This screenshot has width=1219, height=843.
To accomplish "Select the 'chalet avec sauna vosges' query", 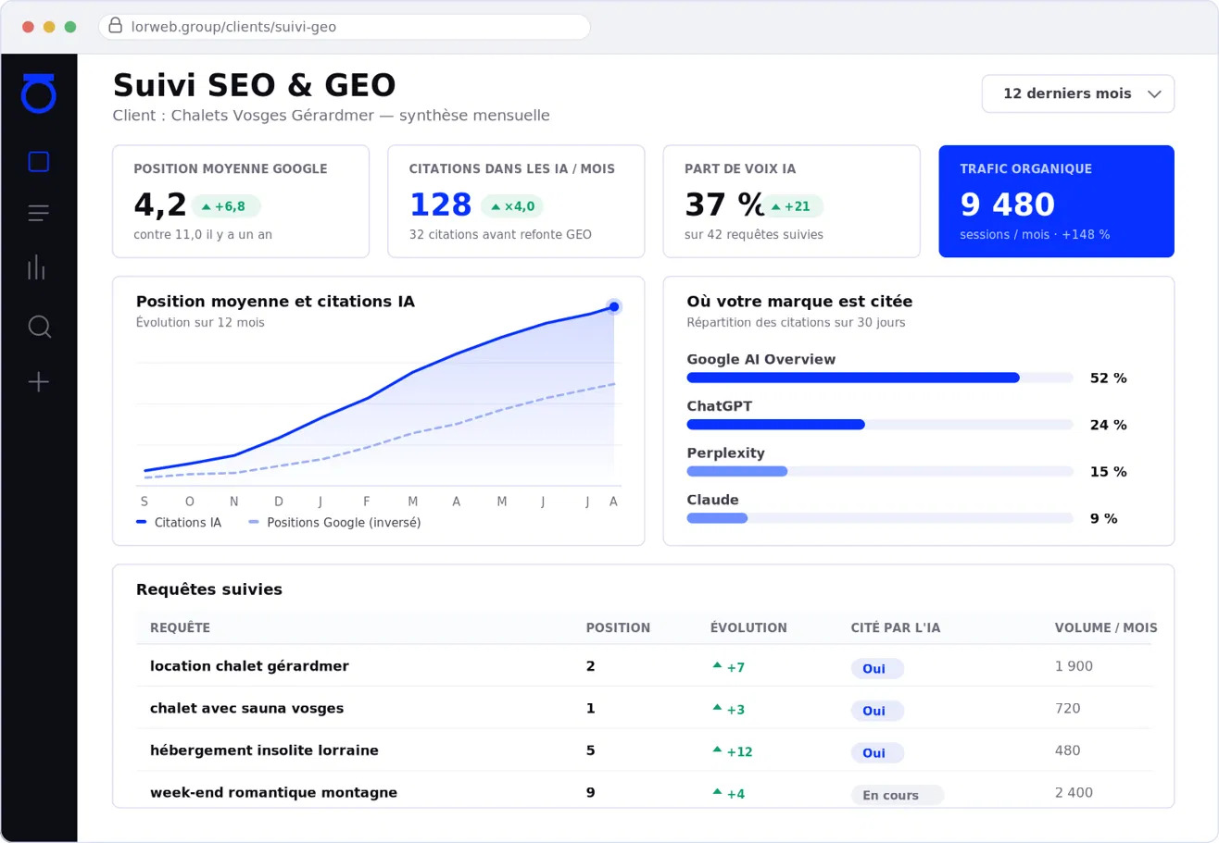I will click(x=246, y=708).
